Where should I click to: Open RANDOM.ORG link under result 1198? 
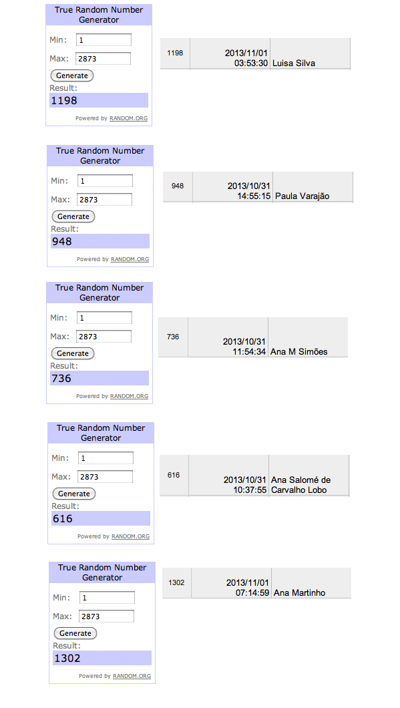click(128, 118)
